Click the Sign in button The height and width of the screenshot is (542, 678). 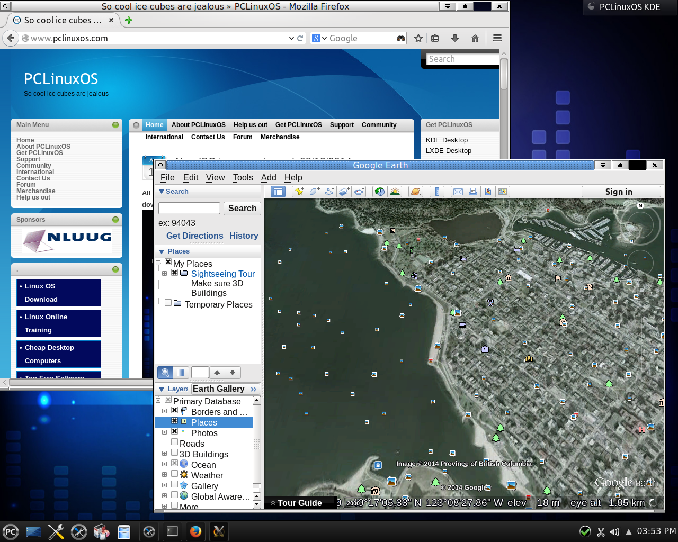pos(621,192)
